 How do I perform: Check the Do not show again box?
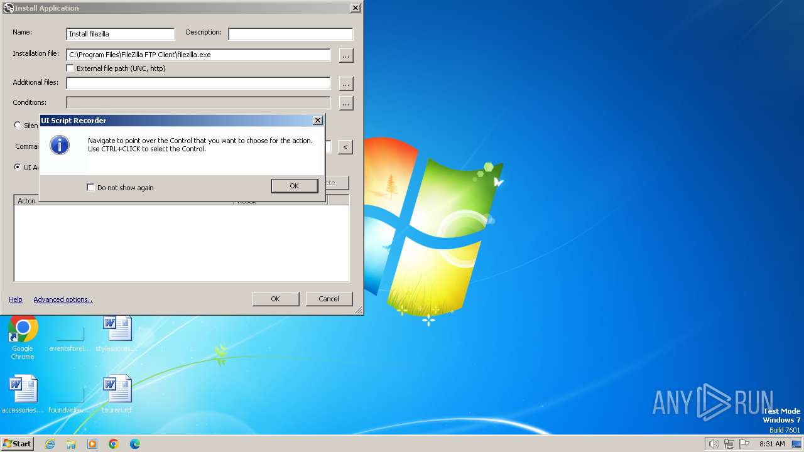click(x=90, y=187)
